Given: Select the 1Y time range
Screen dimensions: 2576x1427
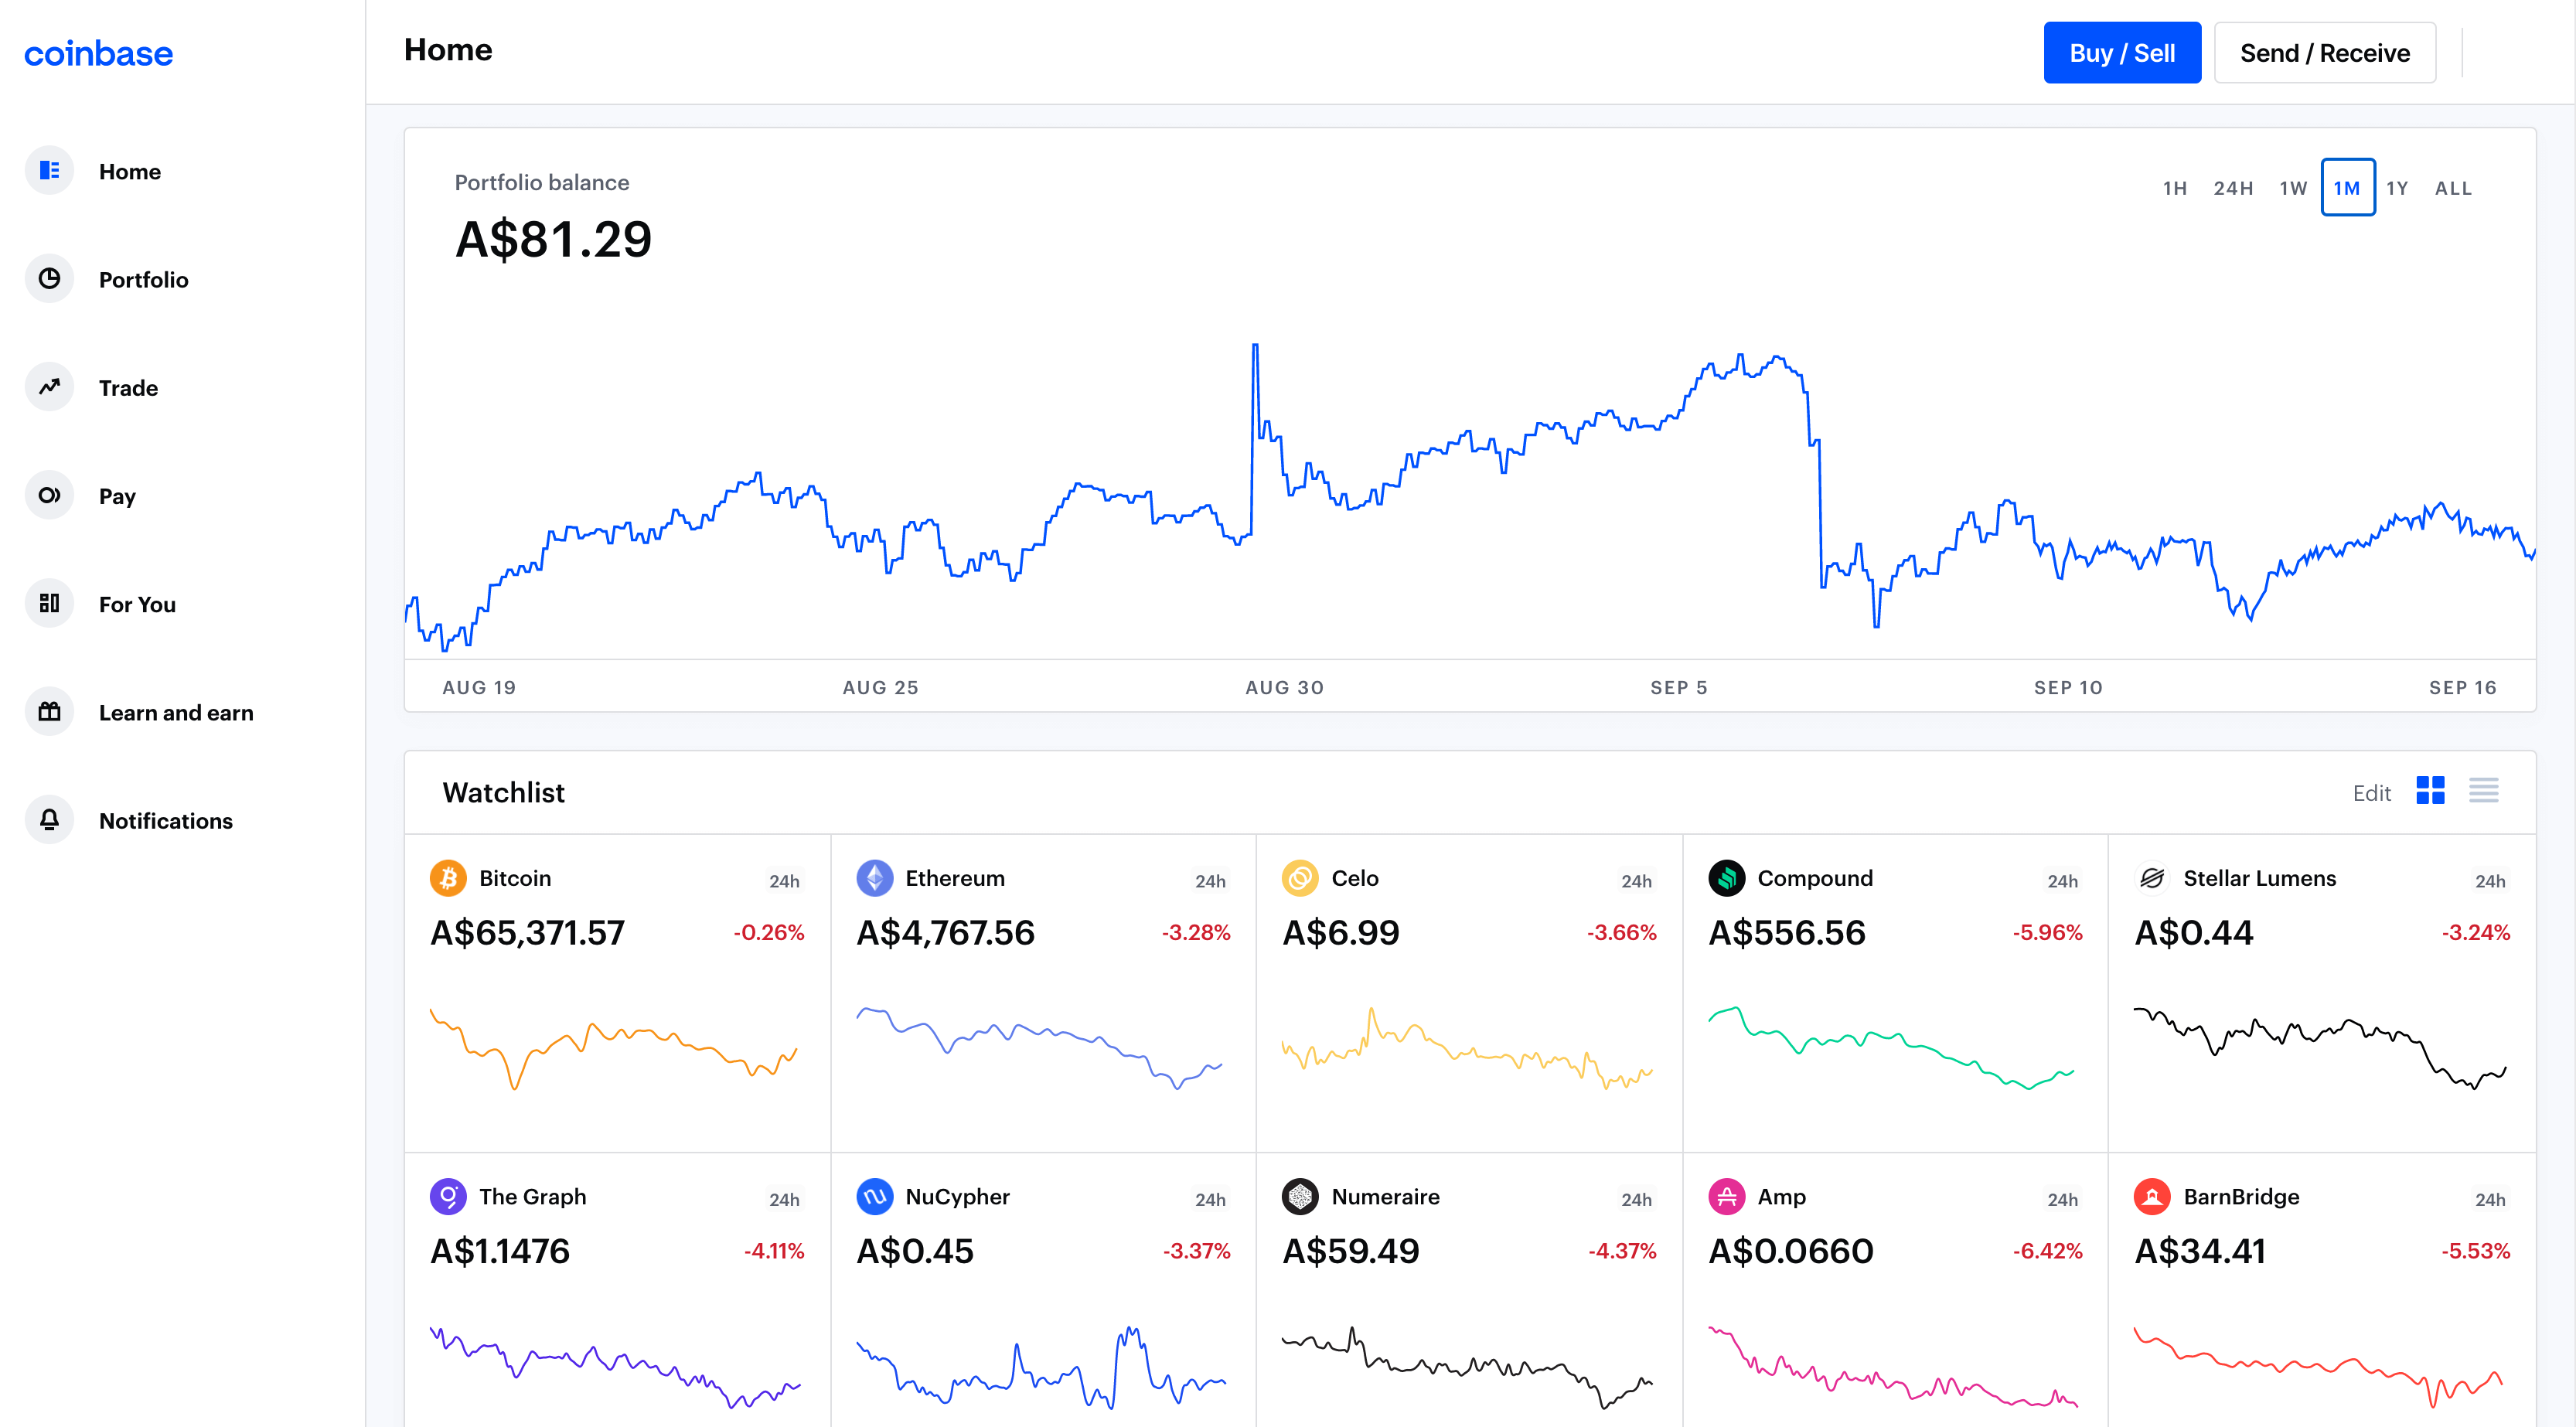Looking at the screenshot, I should pyautogui.click(x=2397, y=187).
